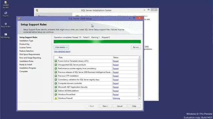Minimize the SQL Server Installation Center window
Viewport: 213px width, 119px height.
[144, 10]
